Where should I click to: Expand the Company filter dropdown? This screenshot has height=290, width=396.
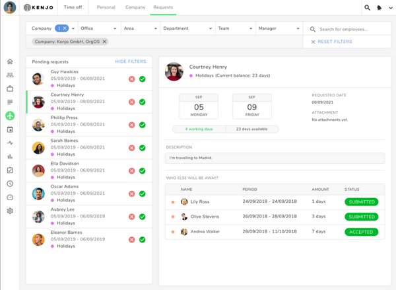(x=73, y=28)
